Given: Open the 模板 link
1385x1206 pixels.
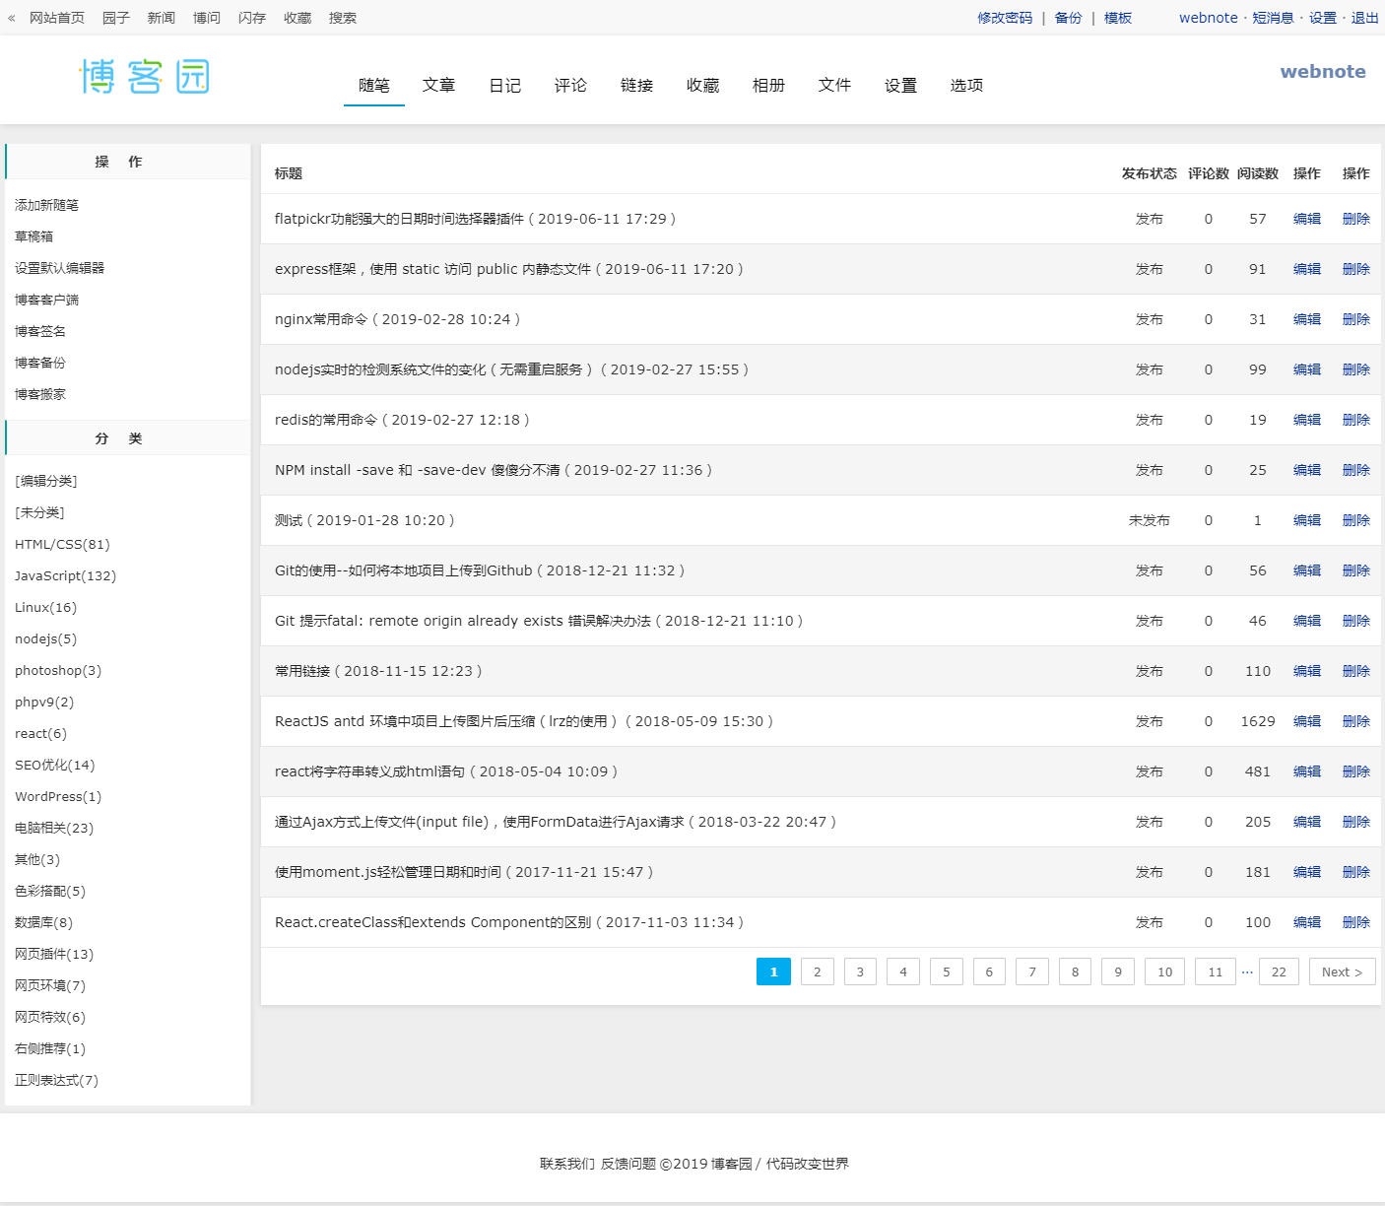Looking at the screenshot, I should [1118, 18].
